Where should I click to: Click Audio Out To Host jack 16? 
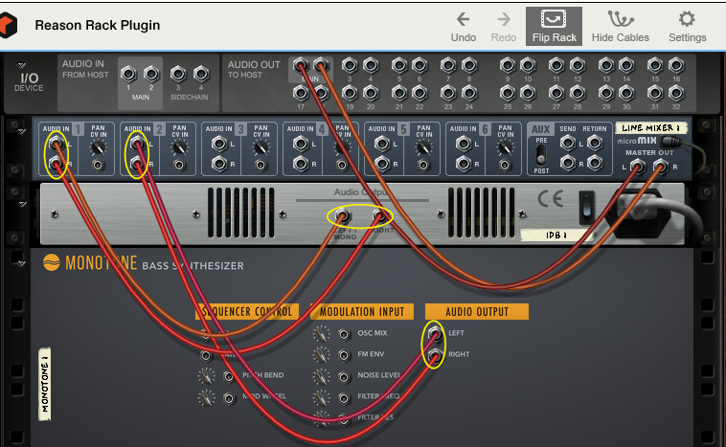click(676, 66)
